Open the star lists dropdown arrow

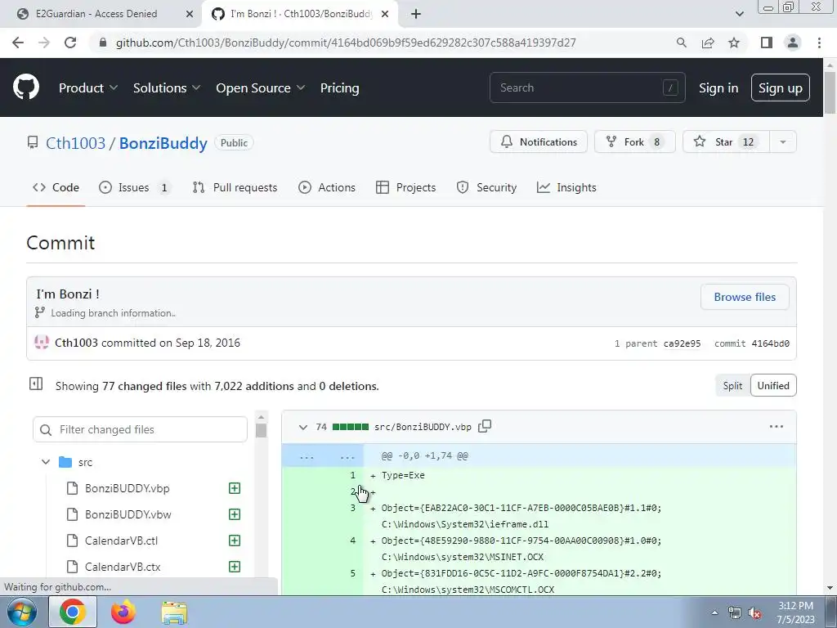(x=782, y=141)
